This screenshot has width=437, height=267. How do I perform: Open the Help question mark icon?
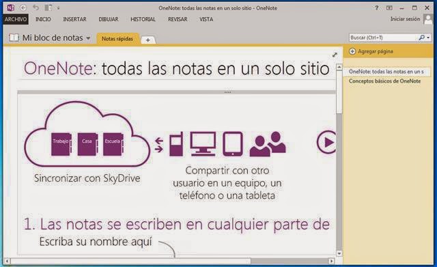tap(377, 8)
